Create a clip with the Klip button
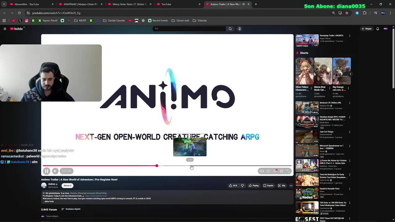The height and width of the screenshot is (222, 395). click(x=281, y=186)
